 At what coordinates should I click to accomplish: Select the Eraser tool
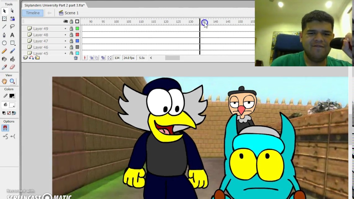[x=12, y=67]
